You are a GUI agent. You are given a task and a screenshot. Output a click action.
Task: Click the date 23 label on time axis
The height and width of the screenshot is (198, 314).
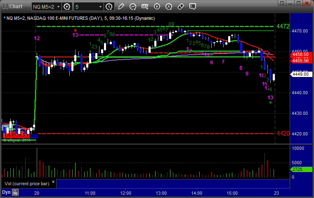[276, 193]
